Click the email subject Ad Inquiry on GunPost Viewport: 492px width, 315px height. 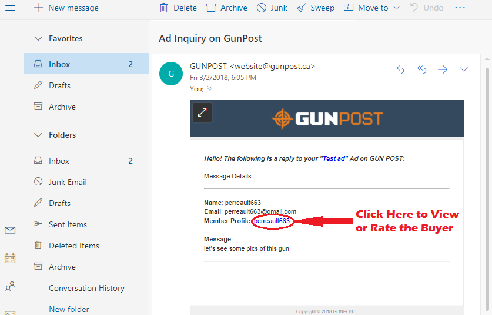pos(210,38)
